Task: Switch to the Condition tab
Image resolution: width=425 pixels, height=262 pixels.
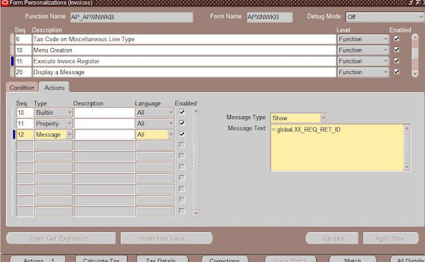Action: click(22, 88)
